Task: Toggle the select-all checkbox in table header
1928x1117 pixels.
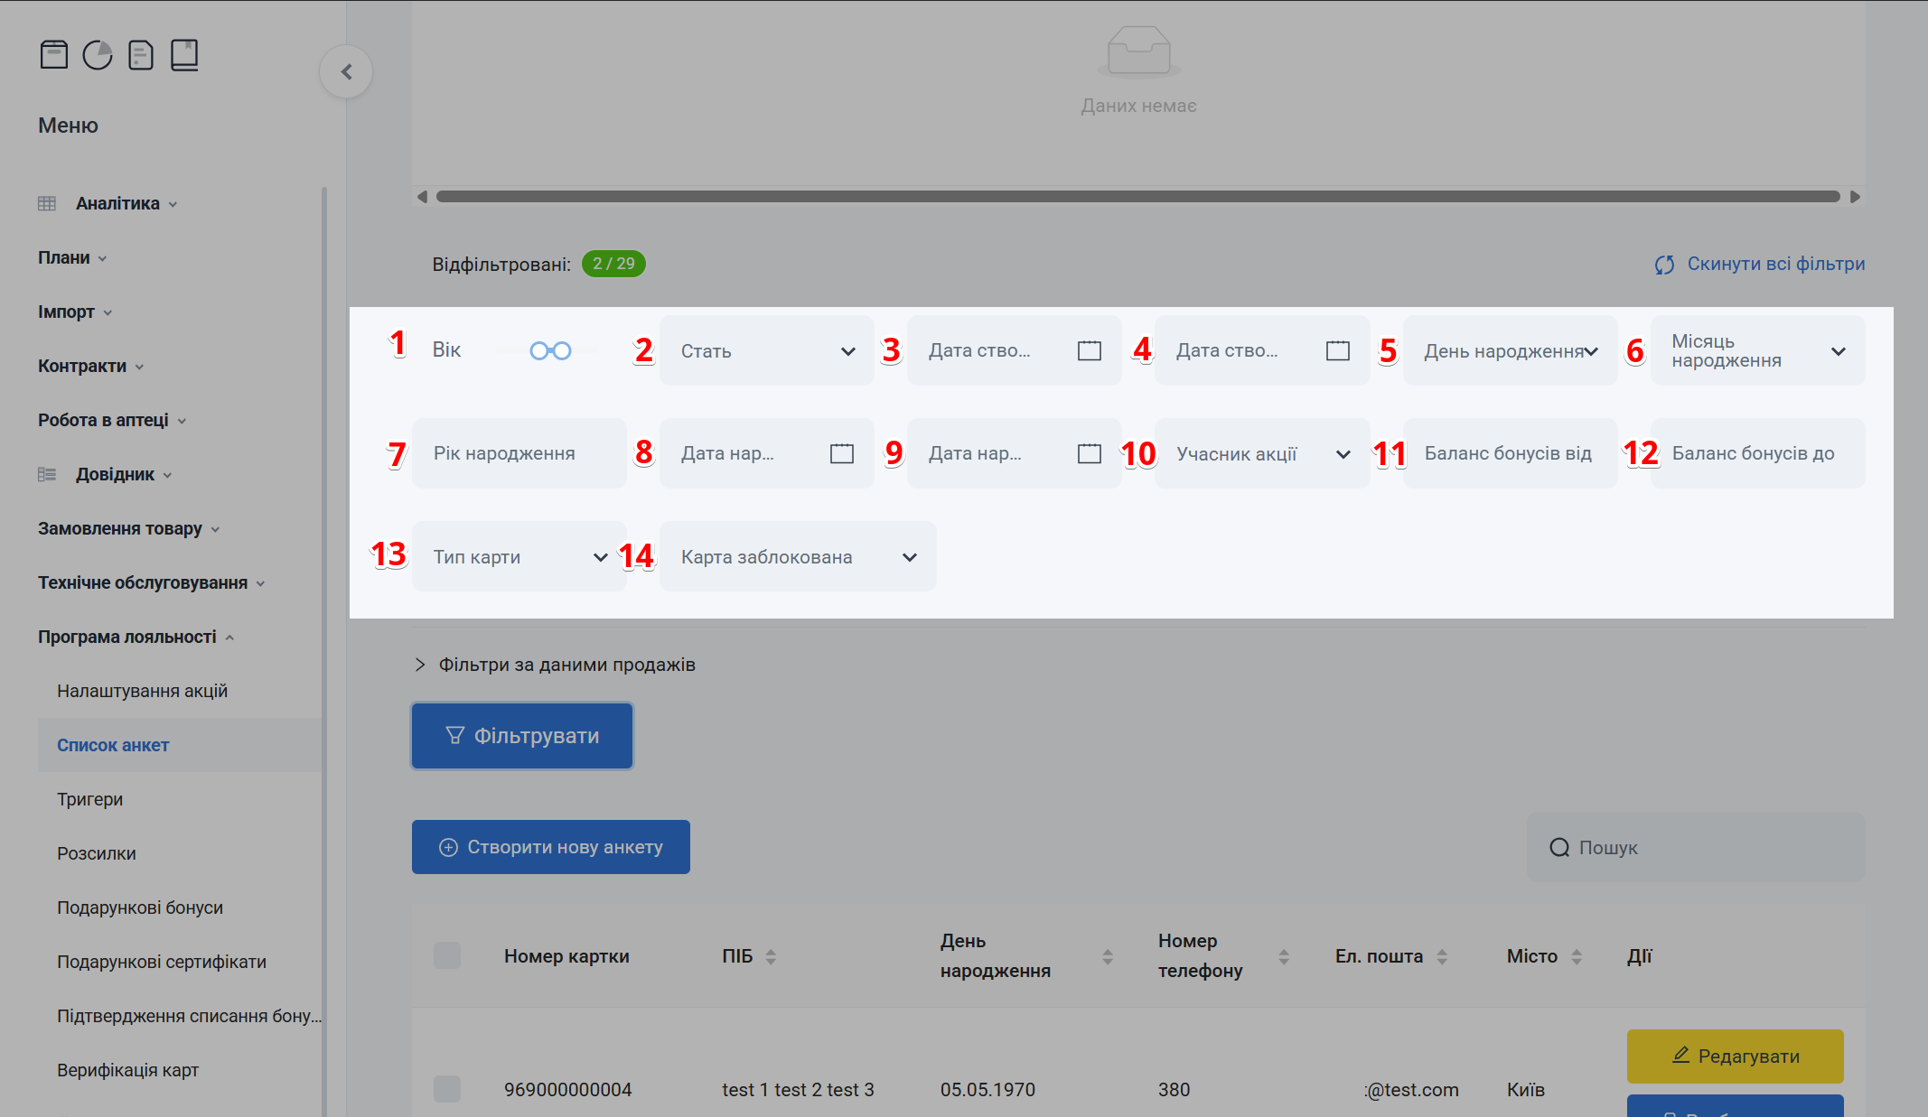Action: (447, 955)
